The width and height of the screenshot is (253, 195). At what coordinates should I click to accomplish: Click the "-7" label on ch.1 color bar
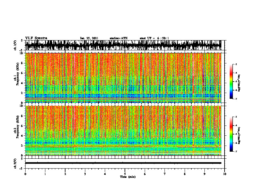236,99
